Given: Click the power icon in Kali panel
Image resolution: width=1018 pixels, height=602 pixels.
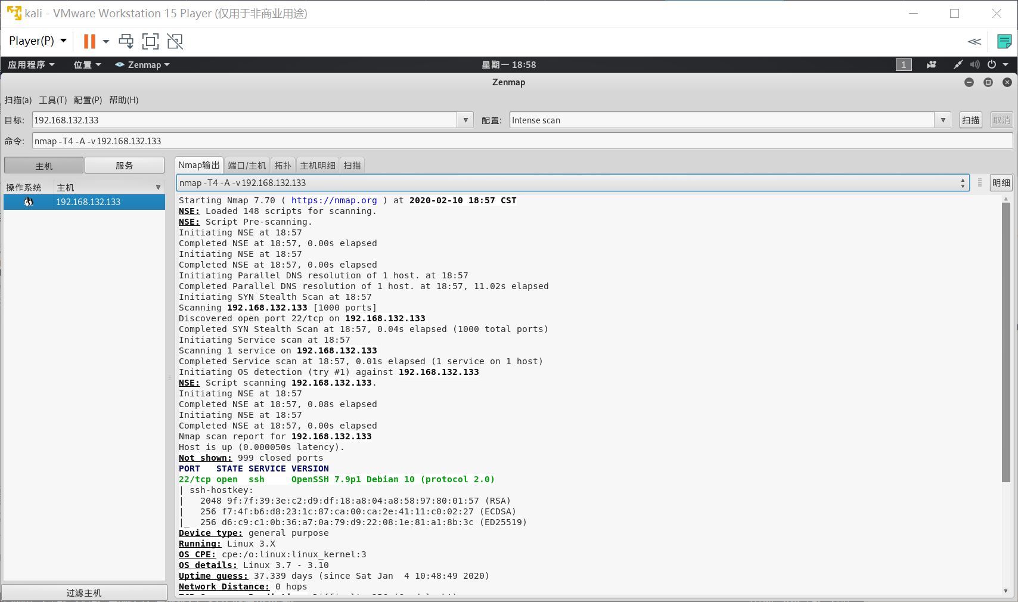Looking at the screenshot, I should [x=991, y=64].
